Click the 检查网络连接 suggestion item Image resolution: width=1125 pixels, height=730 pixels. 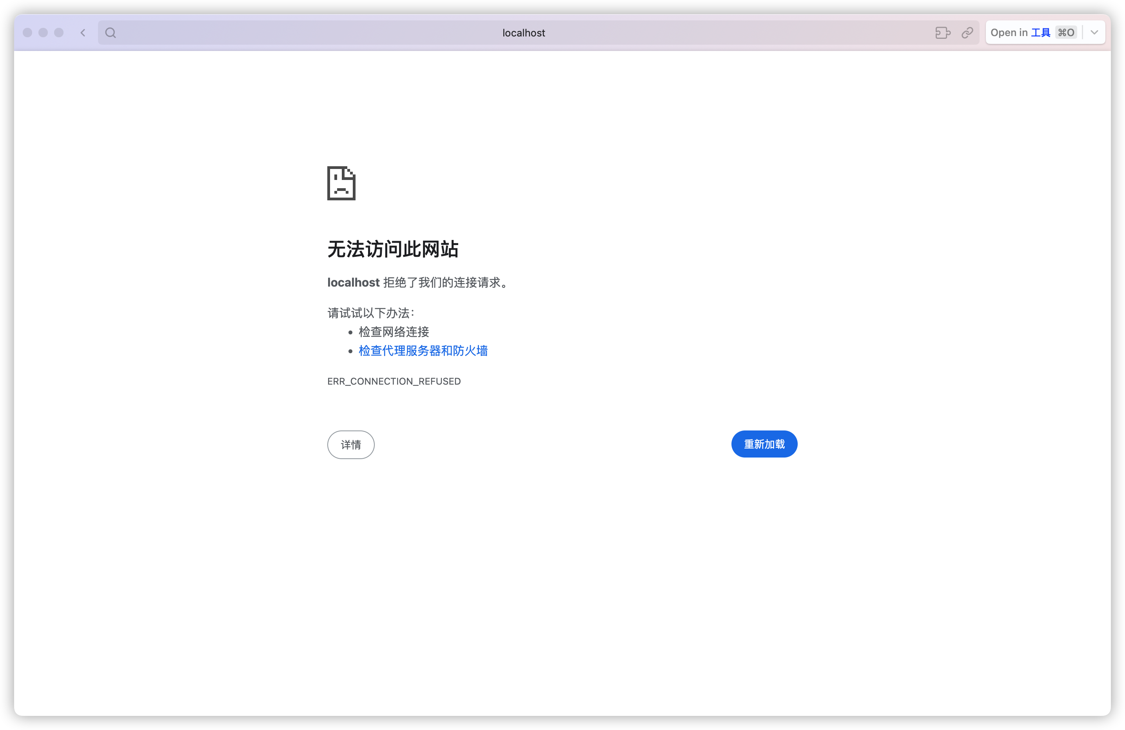(x=394, y=332)
